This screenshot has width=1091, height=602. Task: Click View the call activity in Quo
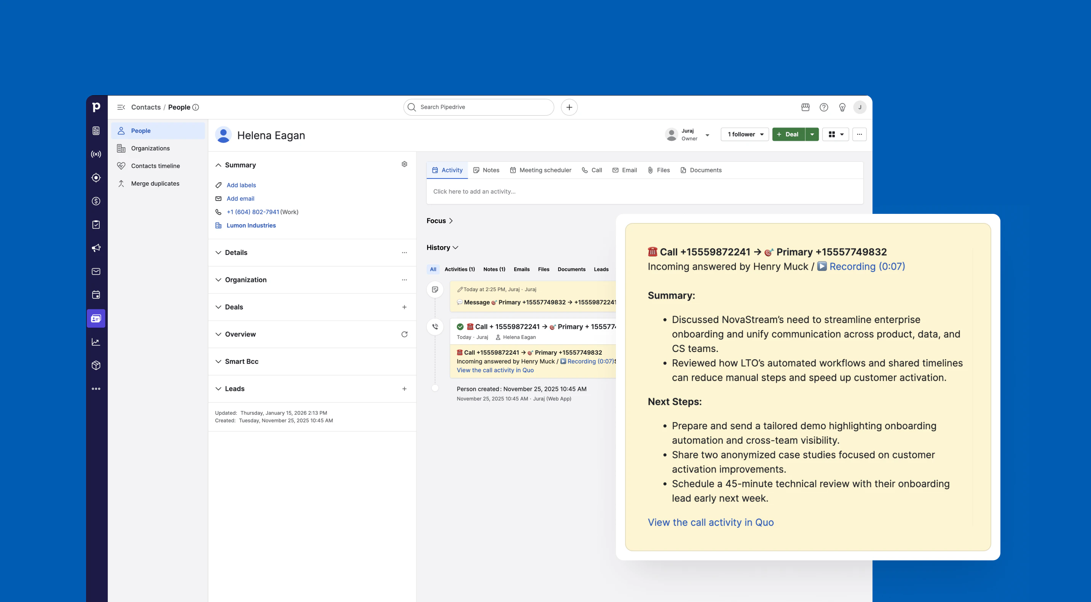[710, 522]
